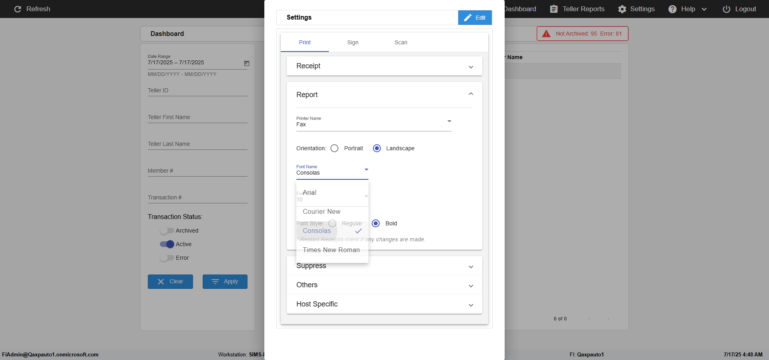The image size is (769, 360).
Task: Click the FiAdmin email in status bar
Action: click(x=50, y=354)
